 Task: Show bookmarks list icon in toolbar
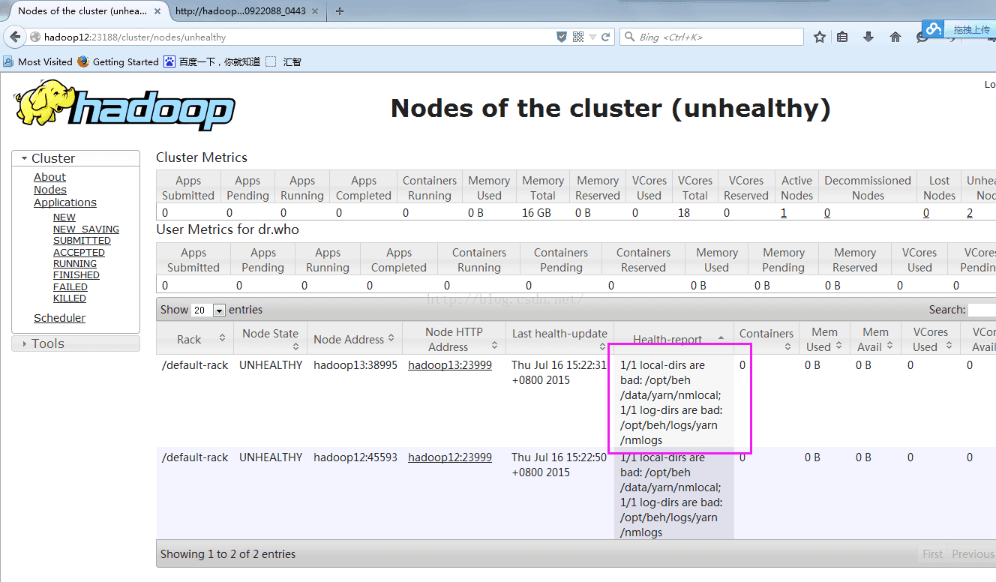click(842, 37)
